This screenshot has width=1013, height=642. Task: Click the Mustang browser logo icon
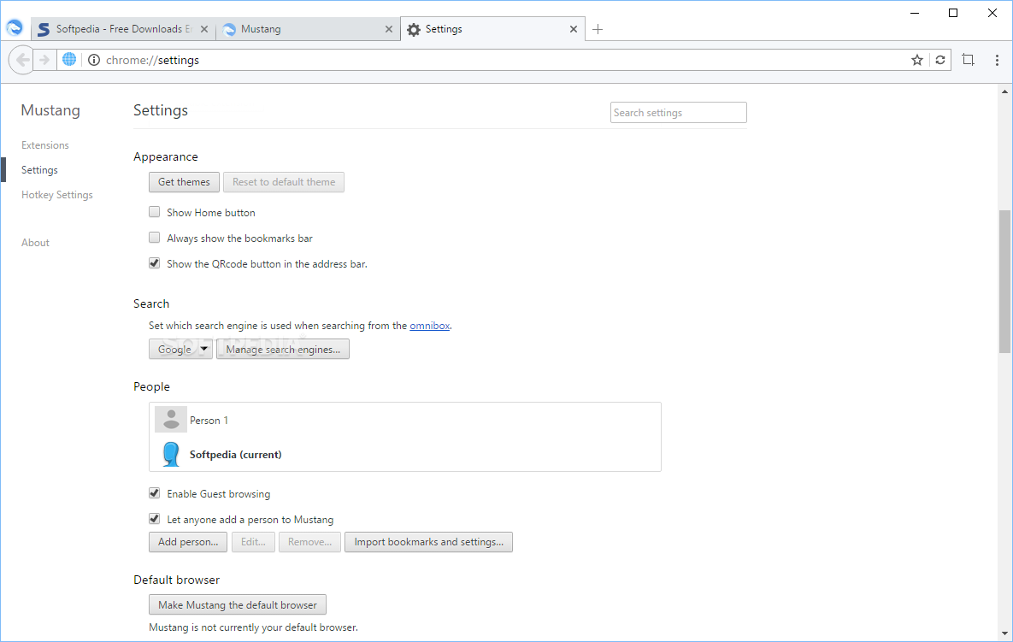pos(15,27)
